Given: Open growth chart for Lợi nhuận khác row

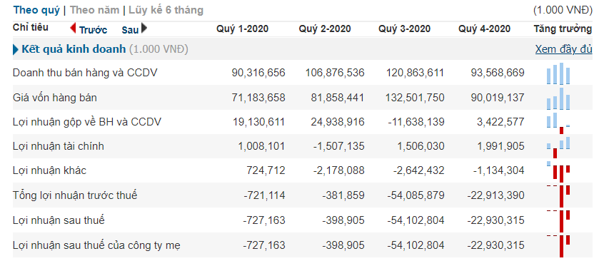Looking at the screenshot, I should (x=558, y=172).
